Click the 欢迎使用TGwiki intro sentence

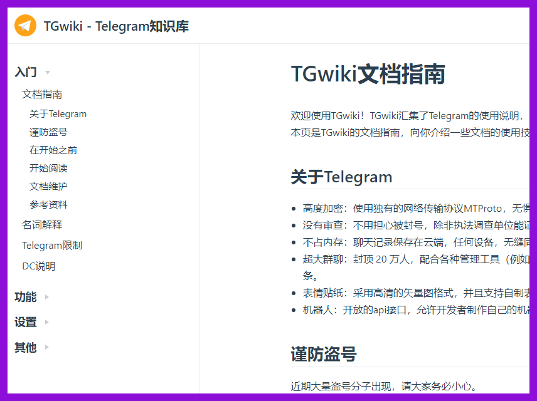[407, 116]
